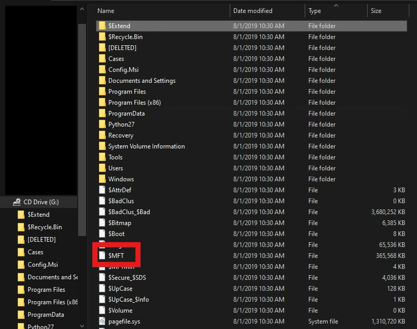
Task: Select the $Boot file icon
Action: point(102,234)
